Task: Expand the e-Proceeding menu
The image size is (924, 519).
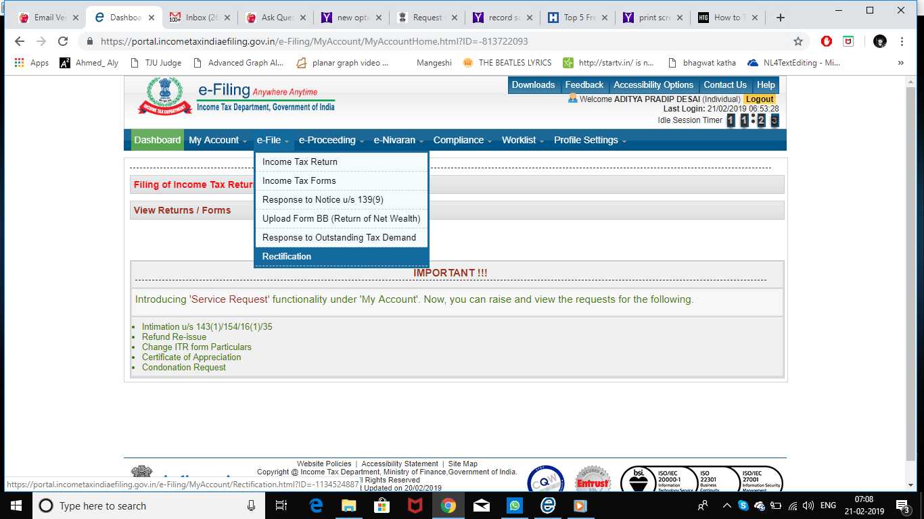Action: pyautogui.click(x=327, y=140)
